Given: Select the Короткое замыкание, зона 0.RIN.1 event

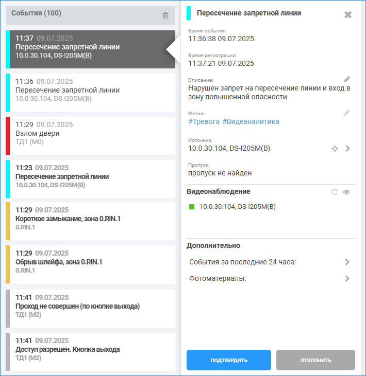Looking at the screenshot, I should pos(90,221).
